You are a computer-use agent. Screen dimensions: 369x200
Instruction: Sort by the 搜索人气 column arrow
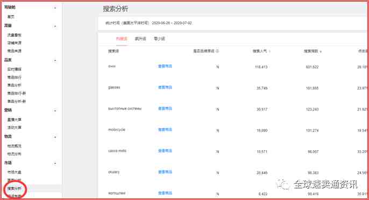[x=269, y=51]
